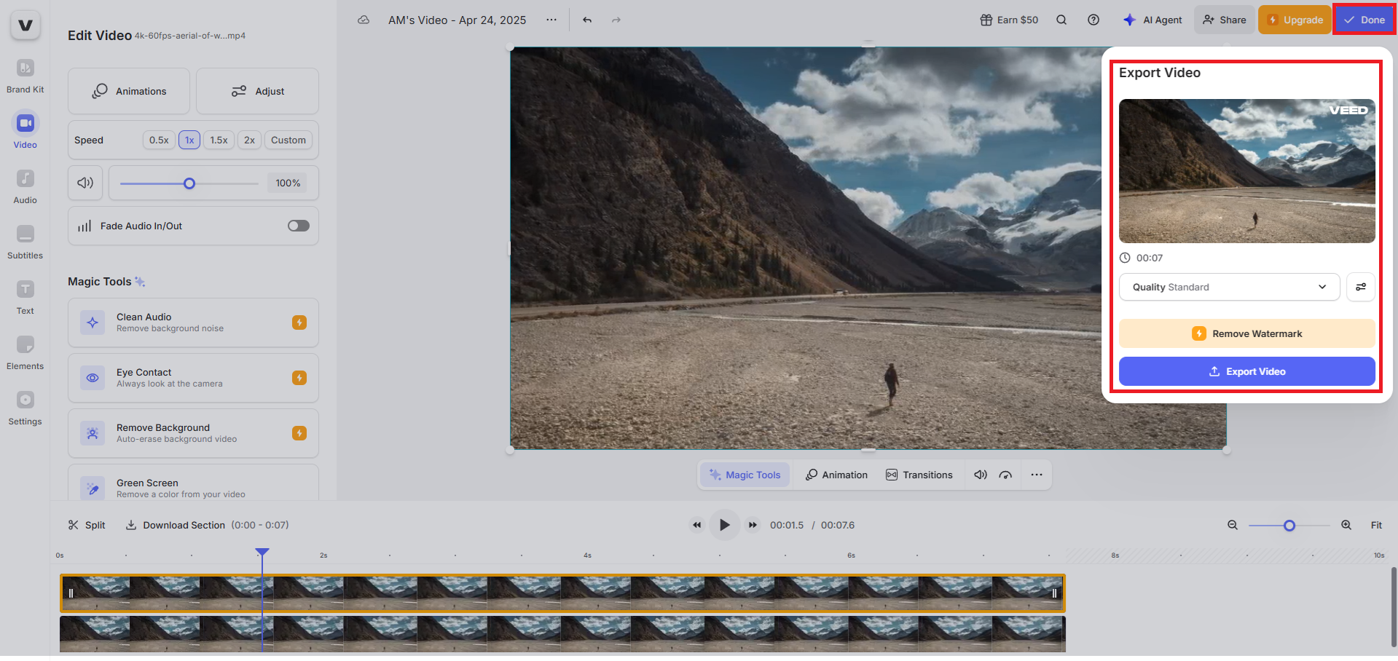Viewport: 1398px width, 661px height.
Task: Open the more options menu beside the video title
Action: click(551, 20)
